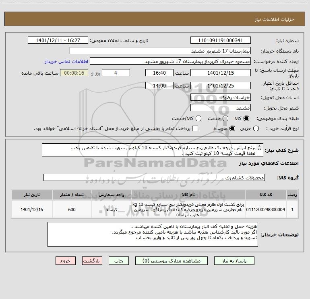The height and width of the screenshot is (299, 310).
Task: Click the buyer organization name field
Action: 160,51
